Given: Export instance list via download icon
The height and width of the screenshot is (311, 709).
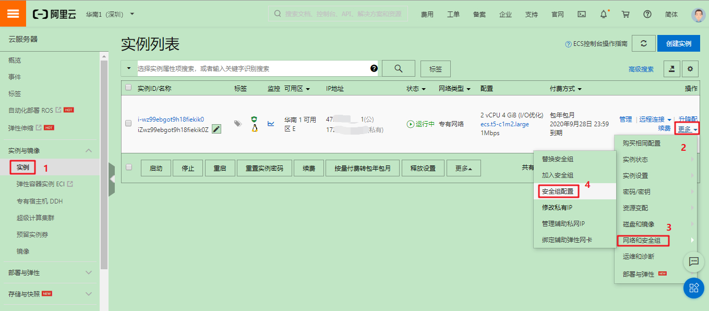Looking at the screenshot, I should point(671,68).
